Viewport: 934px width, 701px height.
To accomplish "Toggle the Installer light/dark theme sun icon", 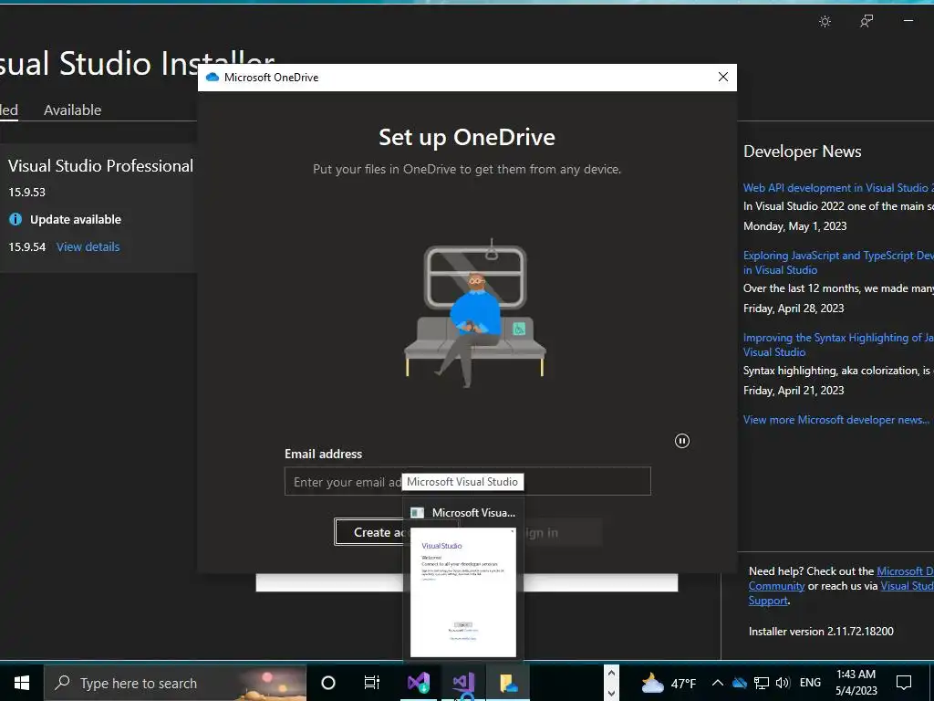I will (825, 22).
